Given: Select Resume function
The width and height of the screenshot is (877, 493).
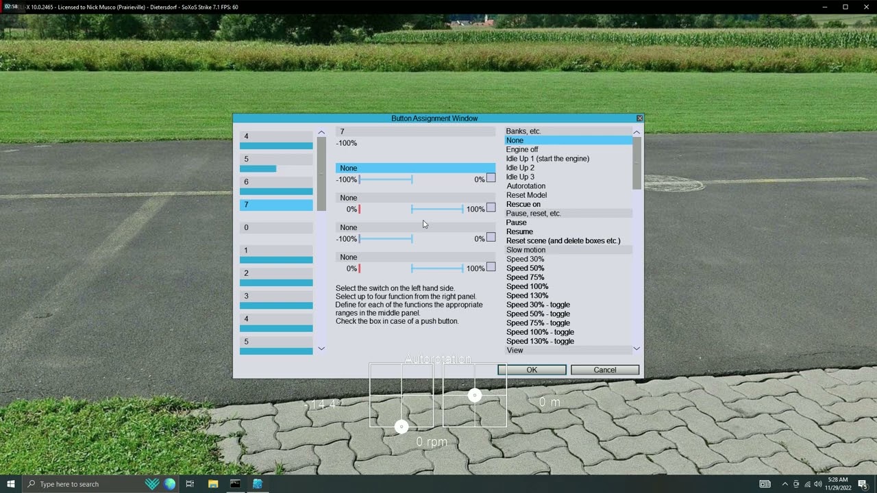Looking at the screenshot, I should (519, 231).
